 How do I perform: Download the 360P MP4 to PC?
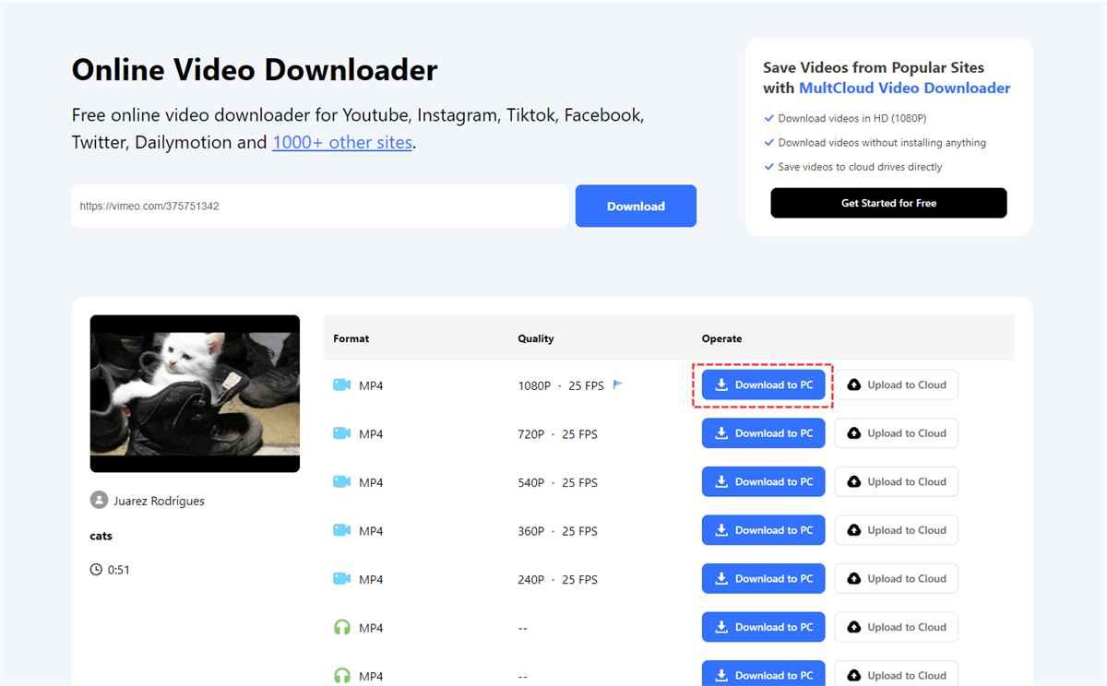764,530
